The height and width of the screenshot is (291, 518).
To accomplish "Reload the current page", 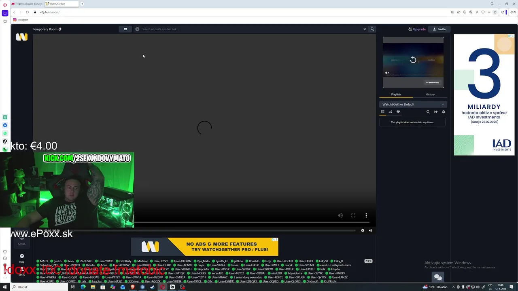I will pyautogui.click(x=27, y=12).
